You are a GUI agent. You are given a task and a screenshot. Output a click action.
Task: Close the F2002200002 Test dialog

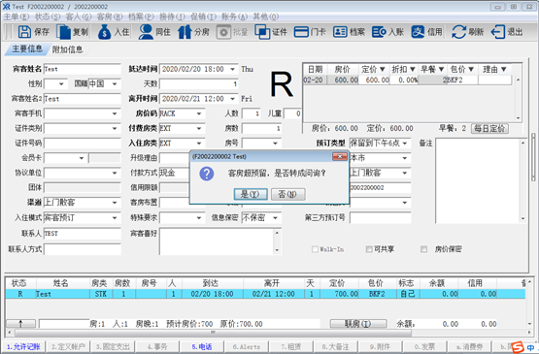click(340, 156)
